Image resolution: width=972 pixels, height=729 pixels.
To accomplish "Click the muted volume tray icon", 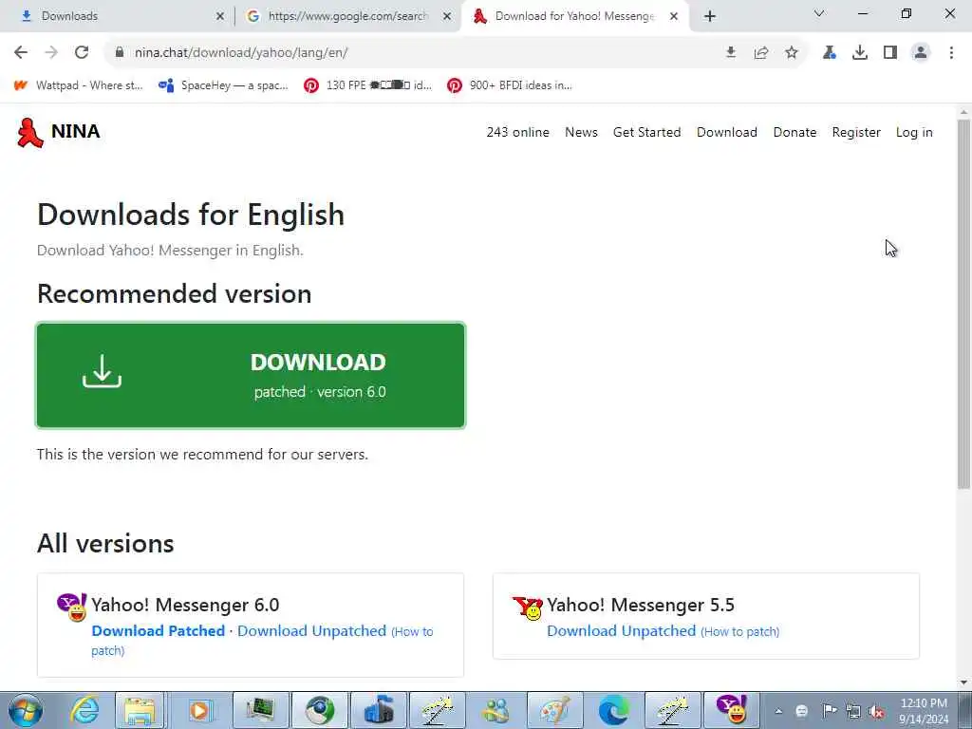I will coord(876,712).
